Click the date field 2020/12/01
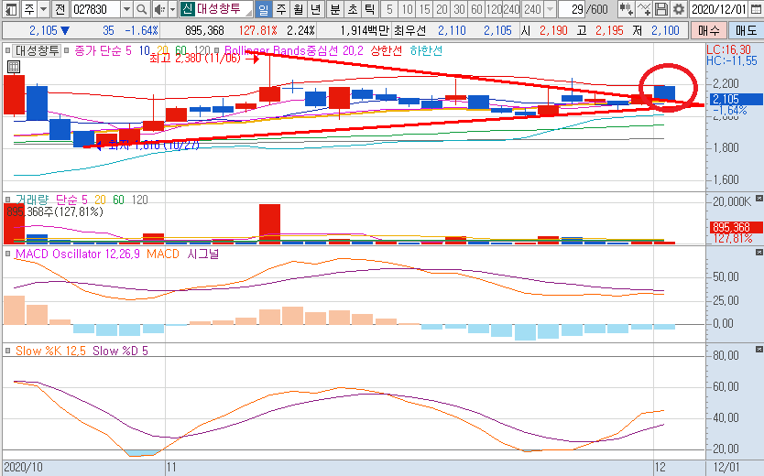Image resolution: width=764 pixels, height=476 pixels. pos(719,9)
